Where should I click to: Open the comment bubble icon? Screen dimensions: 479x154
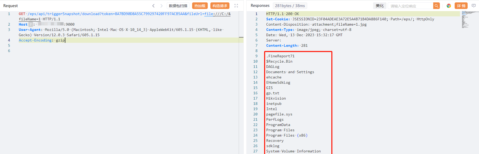click(x=474, y=6)
